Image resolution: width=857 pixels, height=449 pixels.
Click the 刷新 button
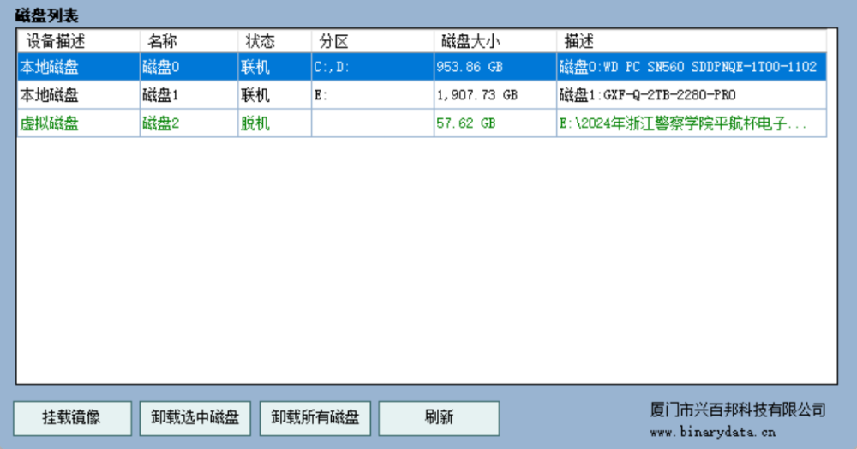[439, 418]
